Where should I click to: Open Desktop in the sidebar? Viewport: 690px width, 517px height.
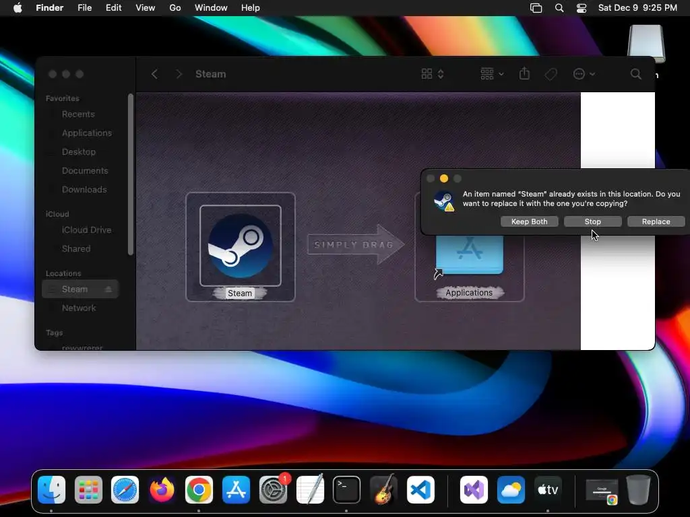pyautogui.click(x=79, y=151)
